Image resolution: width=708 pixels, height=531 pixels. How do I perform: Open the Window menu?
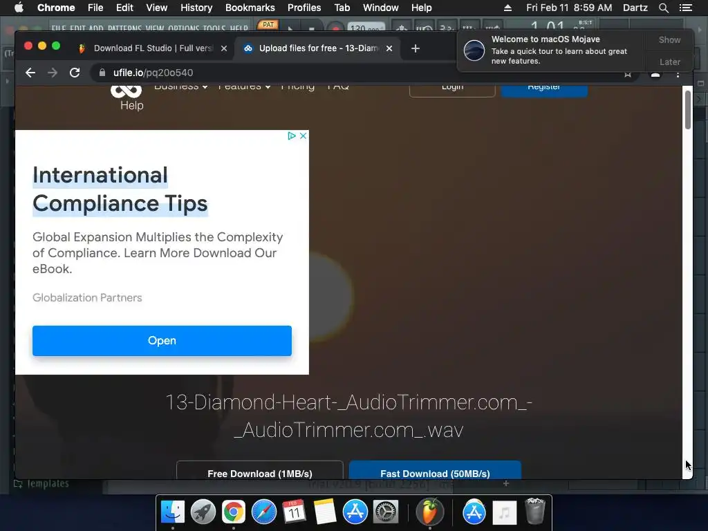pyautogui.click(x=381, y=8)
